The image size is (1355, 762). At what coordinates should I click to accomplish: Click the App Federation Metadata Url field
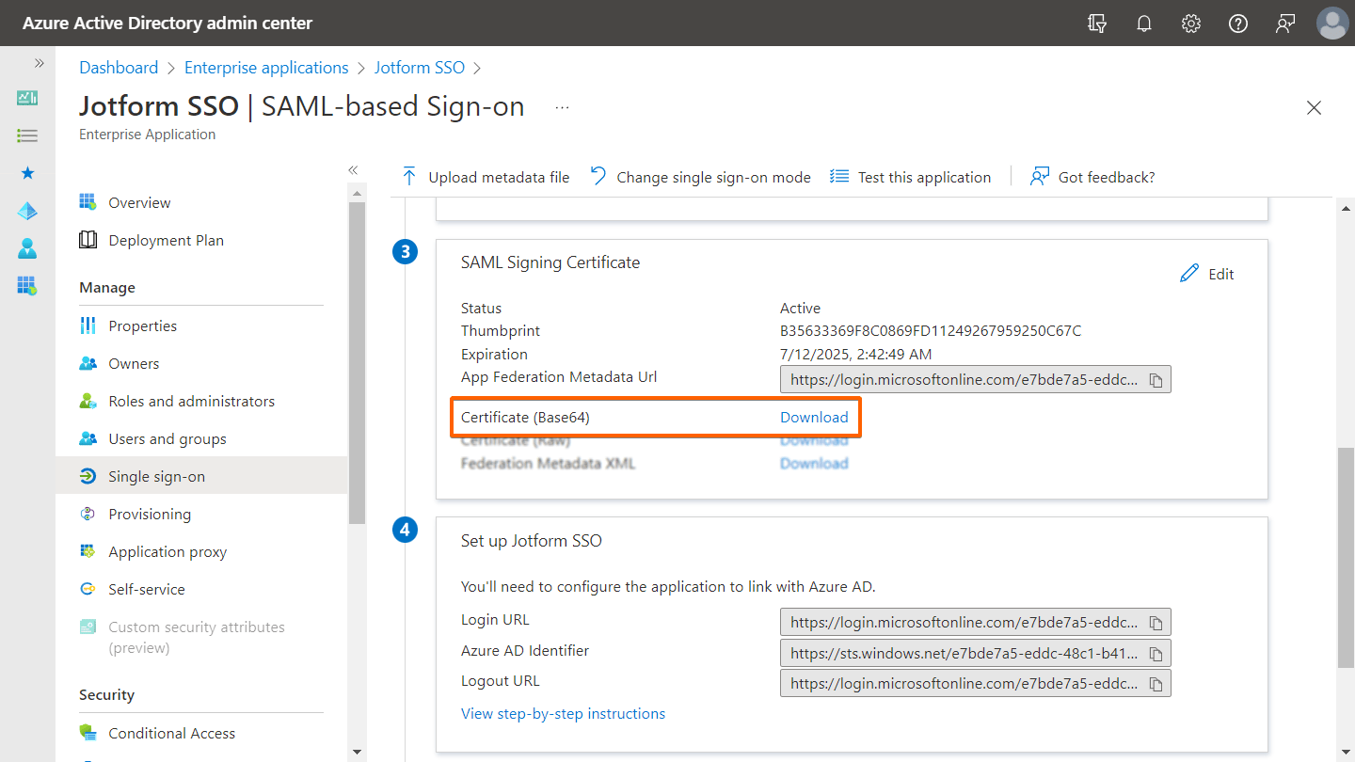click(963, 380)
